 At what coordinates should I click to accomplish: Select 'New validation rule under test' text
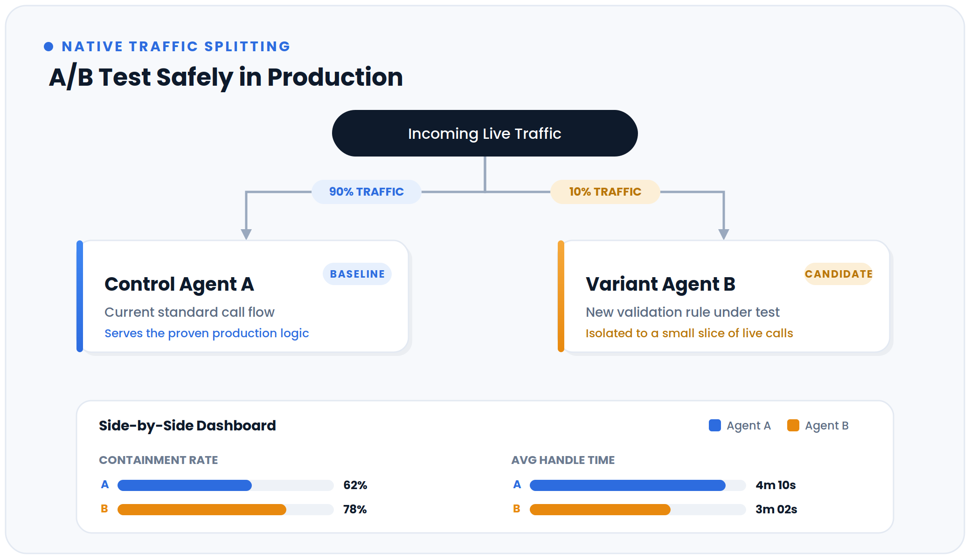[x=682, y=312]
